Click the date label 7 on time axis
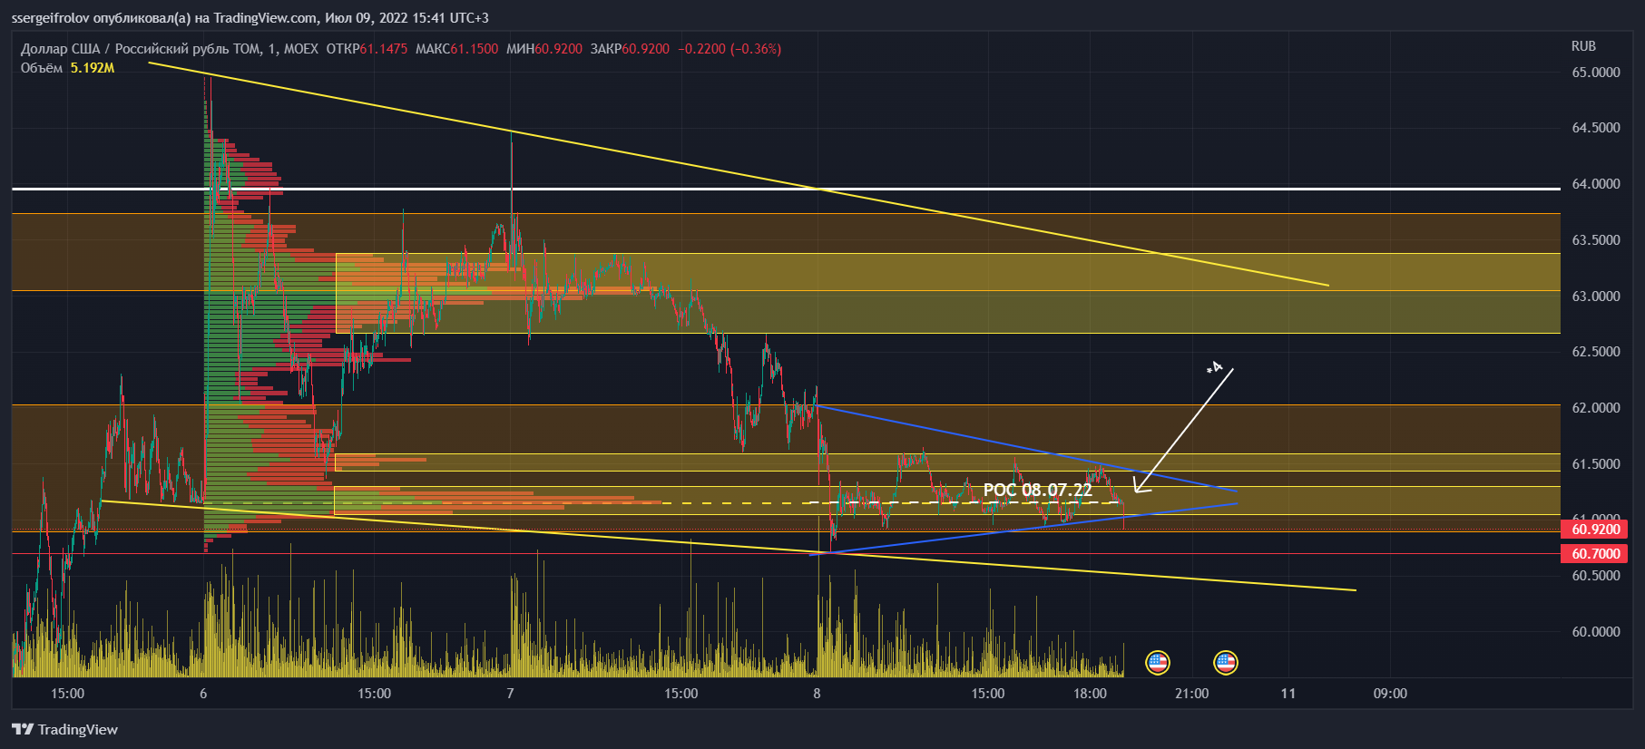The height and width of the screenshot is (749, 1645). pos(510,694)
